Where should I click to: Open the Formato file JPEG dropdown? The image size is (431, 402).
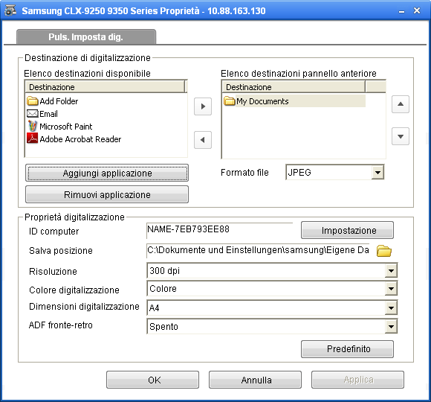378,173
